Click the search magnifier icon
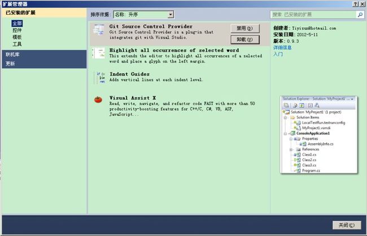Screen dimensions: 367x236 [360, 15]
